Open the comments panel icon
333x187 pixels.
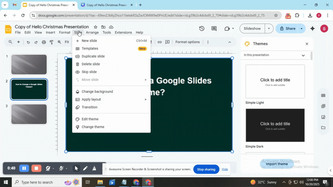click(214, 29)
